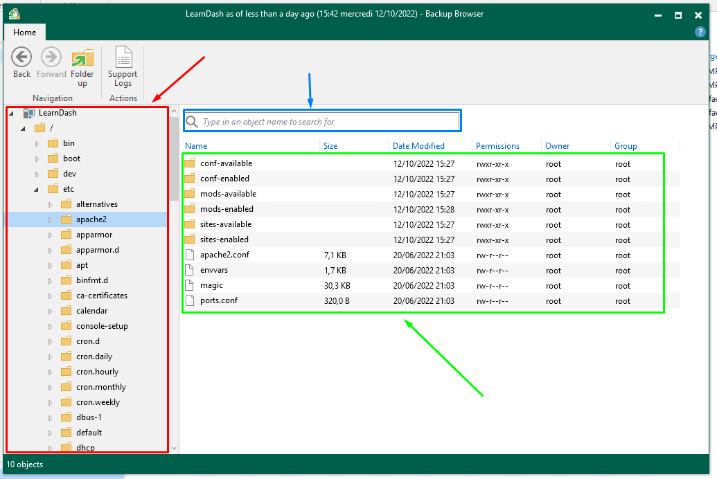Image resolution: width=717 pixels, height=479 pixels.
Task: Select the calendar folder in tree
Action: point(92,311)
